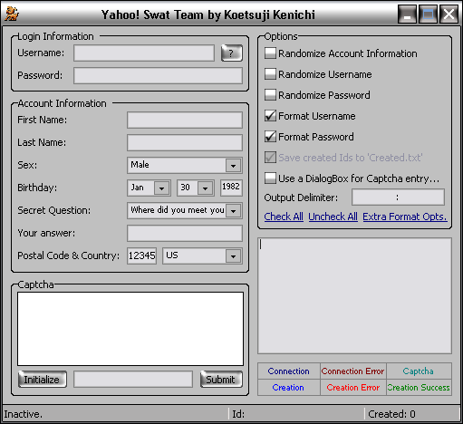Select the Connection Error color legend cell
This screenshot has width=463, height=424.
coord(352,371)
